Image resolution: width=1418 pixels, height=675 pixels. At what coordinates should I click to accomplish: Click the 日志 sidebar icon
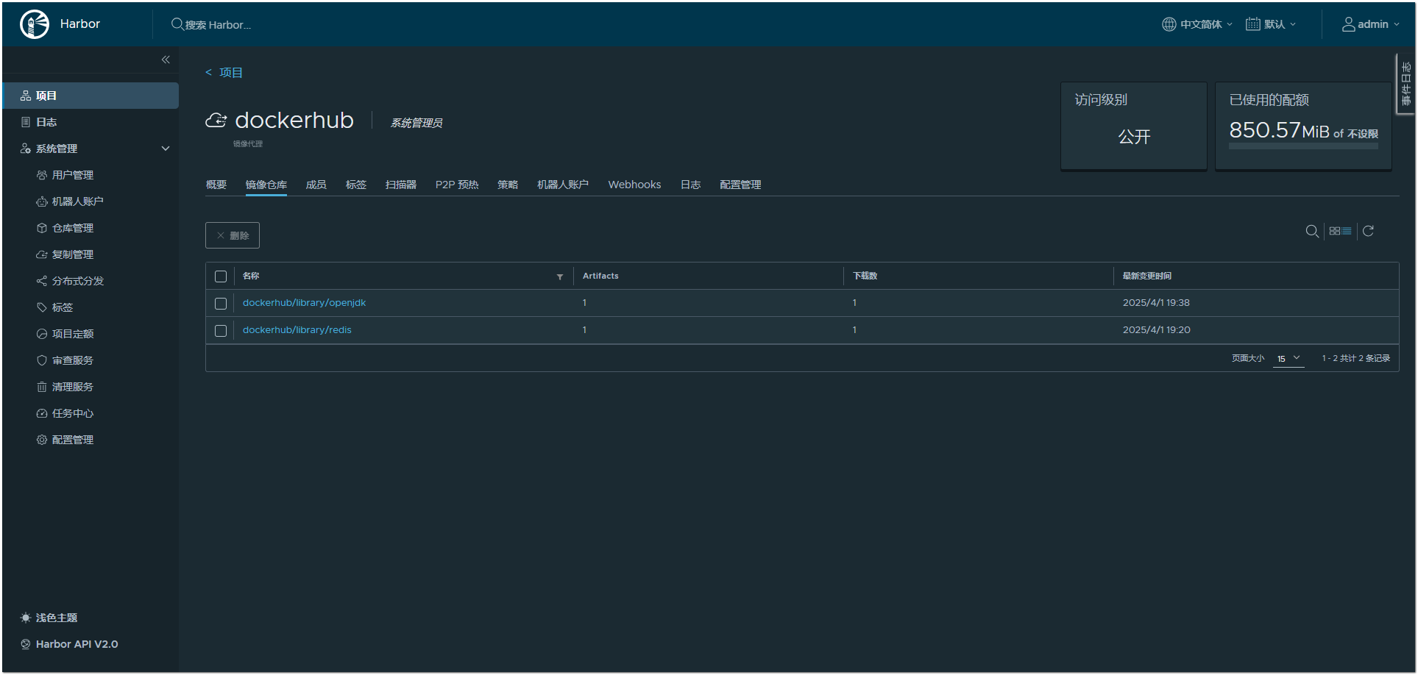point(26,122)
